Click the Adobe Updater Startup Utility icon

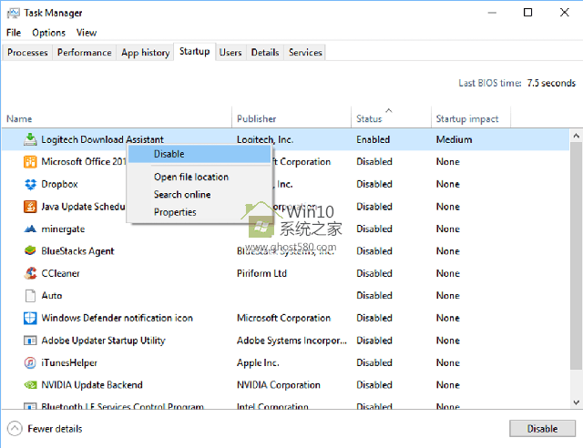30,341
